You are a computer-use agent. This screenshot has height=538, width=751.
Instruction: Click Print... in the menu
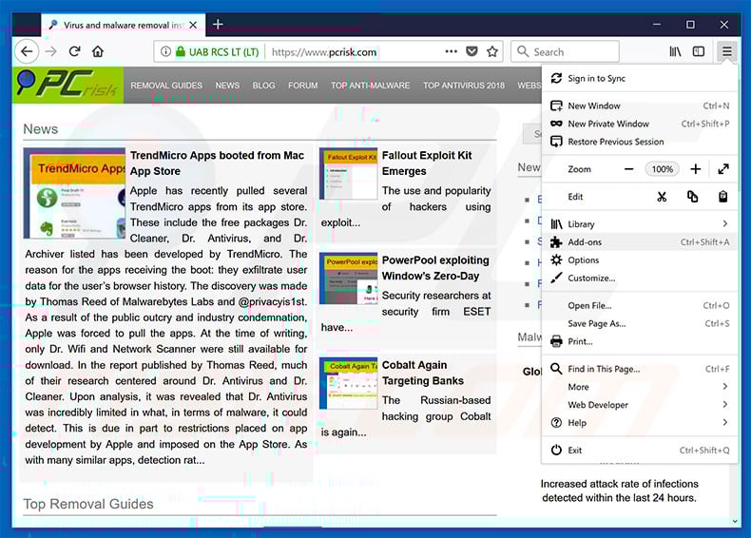(640, 341)
